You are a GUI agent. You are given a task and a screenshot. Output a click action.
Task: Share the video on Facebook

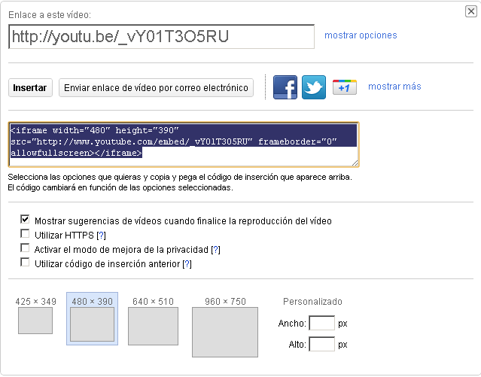pyautogui.click(x=285, y=87)
